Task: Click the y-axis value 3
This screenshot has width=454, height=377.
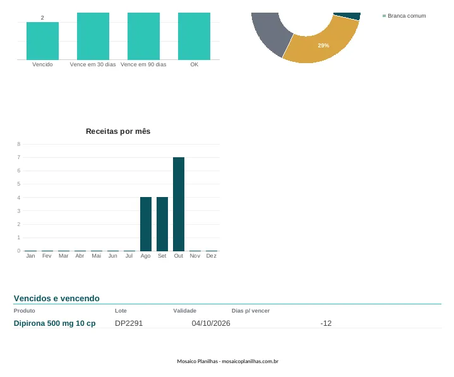Action: 19,211
